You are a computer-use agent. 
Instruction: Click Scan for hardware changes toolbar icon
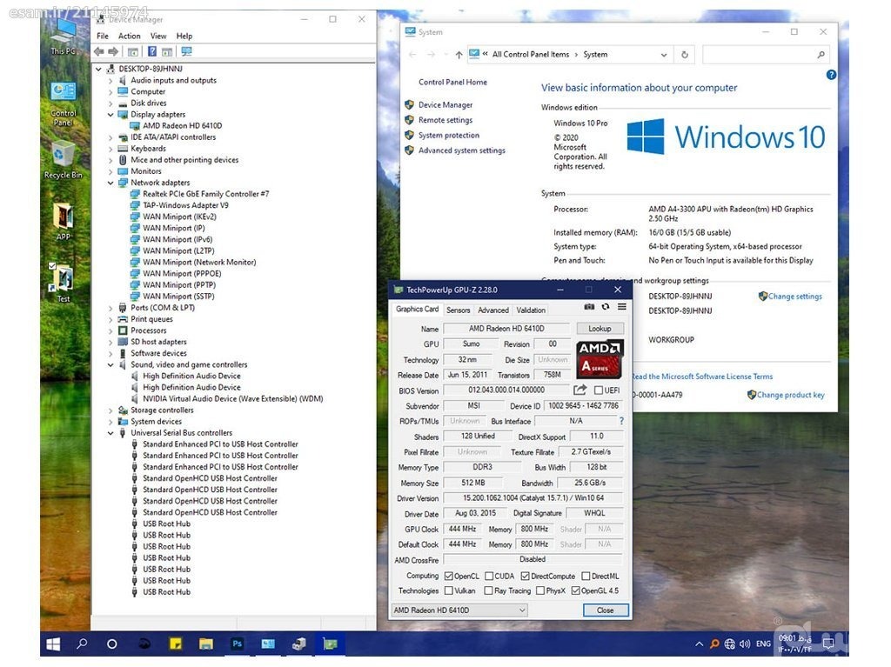point(186,51)
